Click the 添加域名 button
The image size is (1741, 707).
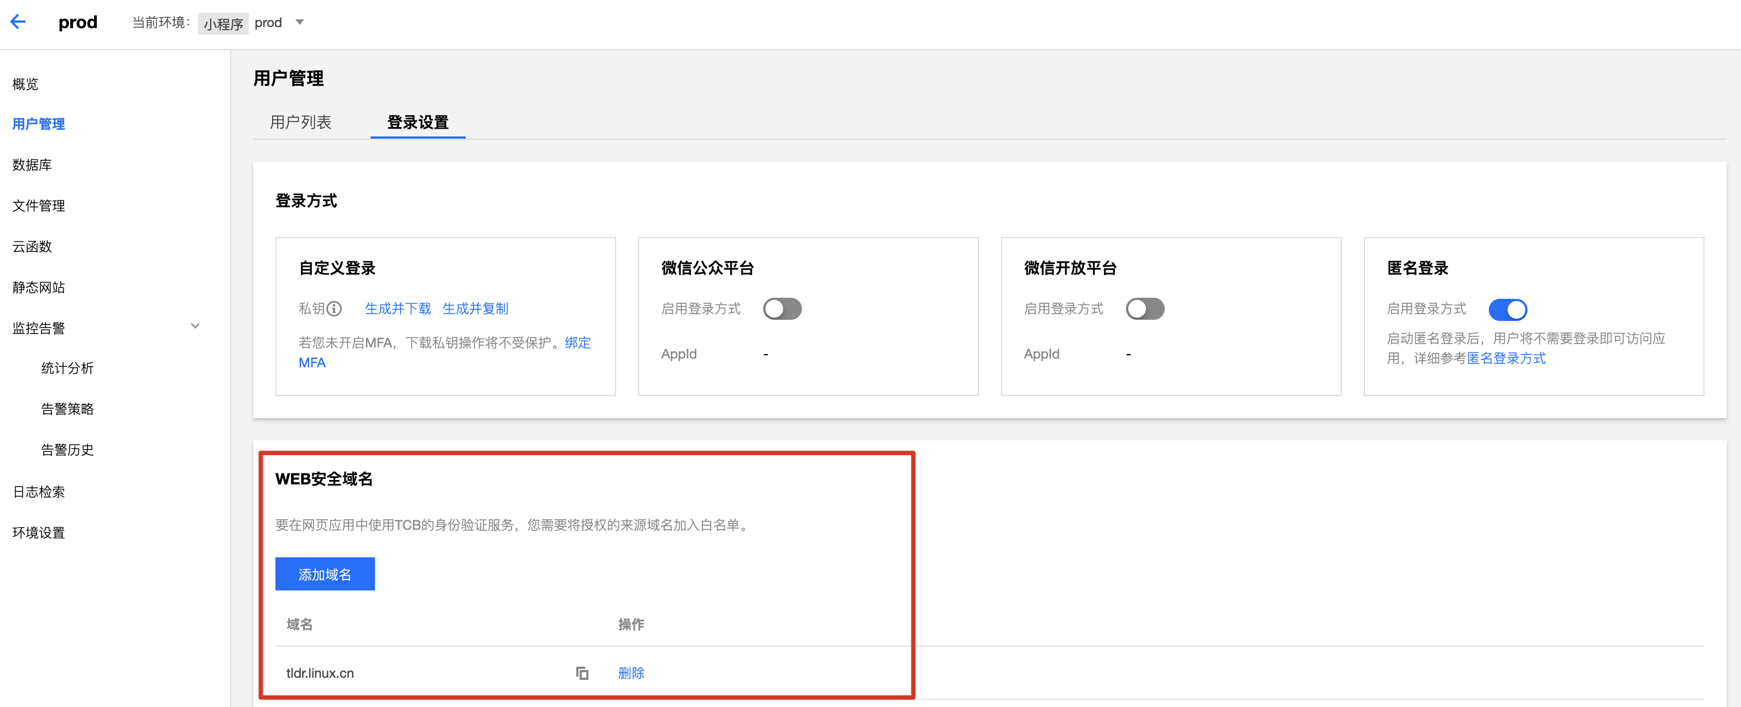[x=325, y=574]
